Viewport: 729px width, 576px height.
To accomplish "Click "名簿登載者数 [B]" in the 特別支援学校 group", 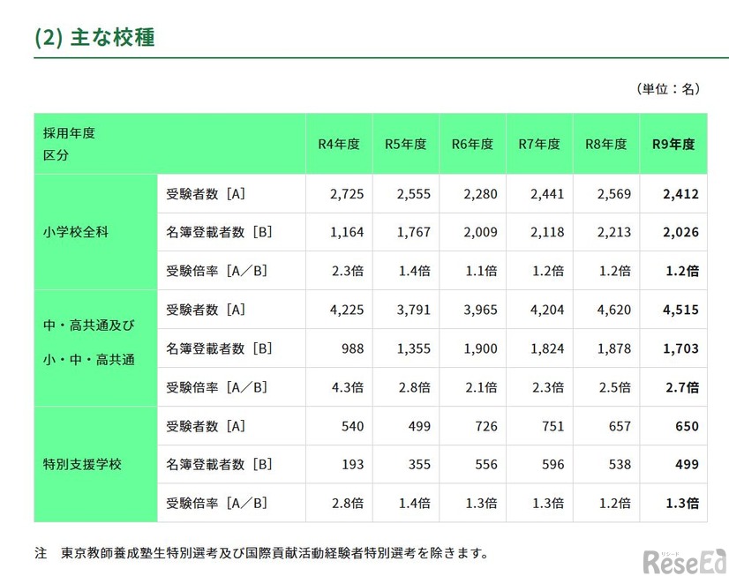I will pos(219,464).
